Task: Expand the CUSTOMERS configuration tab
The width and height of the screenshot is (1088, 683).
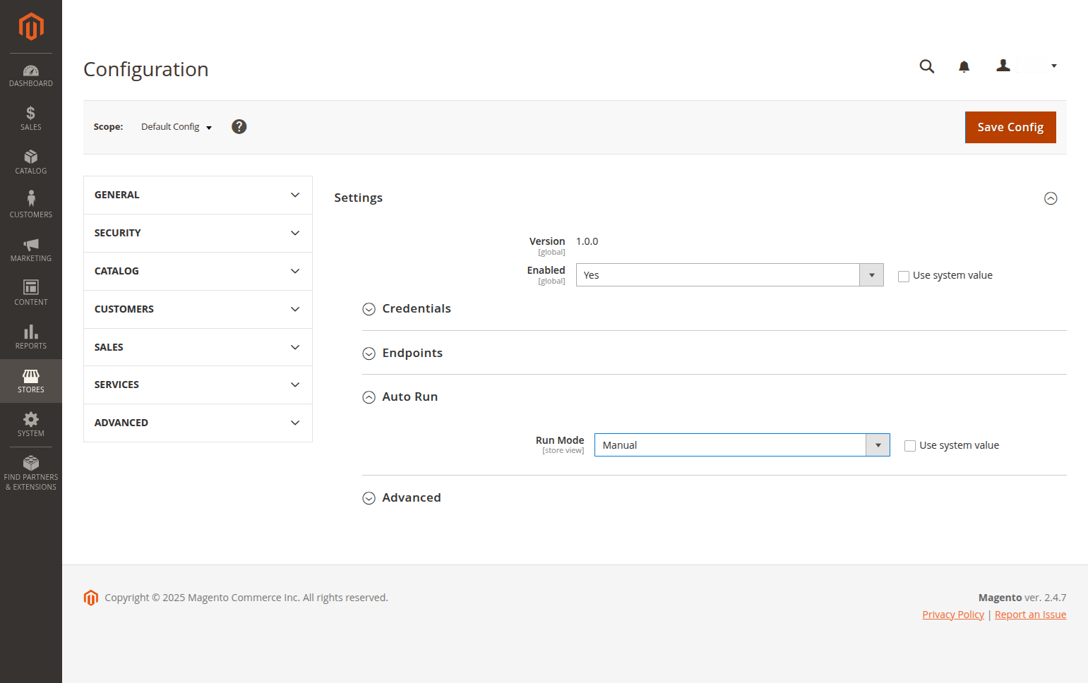Action: 198,309
